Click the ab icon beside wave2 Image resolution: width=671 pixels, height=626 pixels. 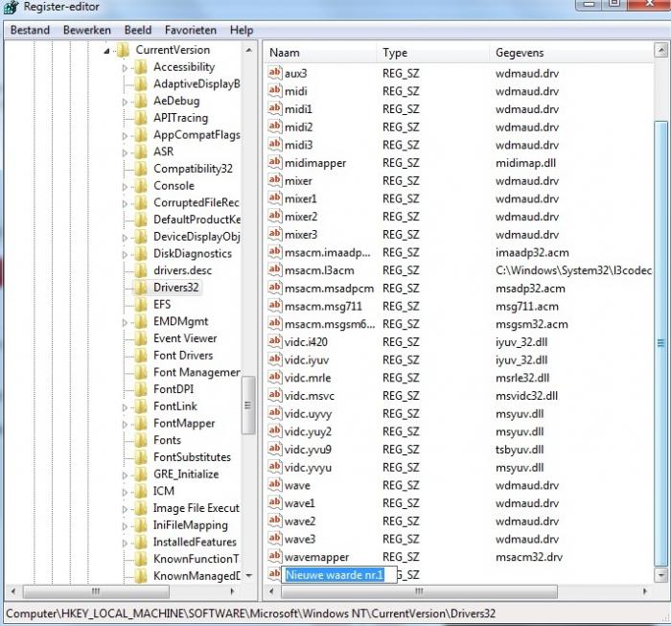click(275, 521)
